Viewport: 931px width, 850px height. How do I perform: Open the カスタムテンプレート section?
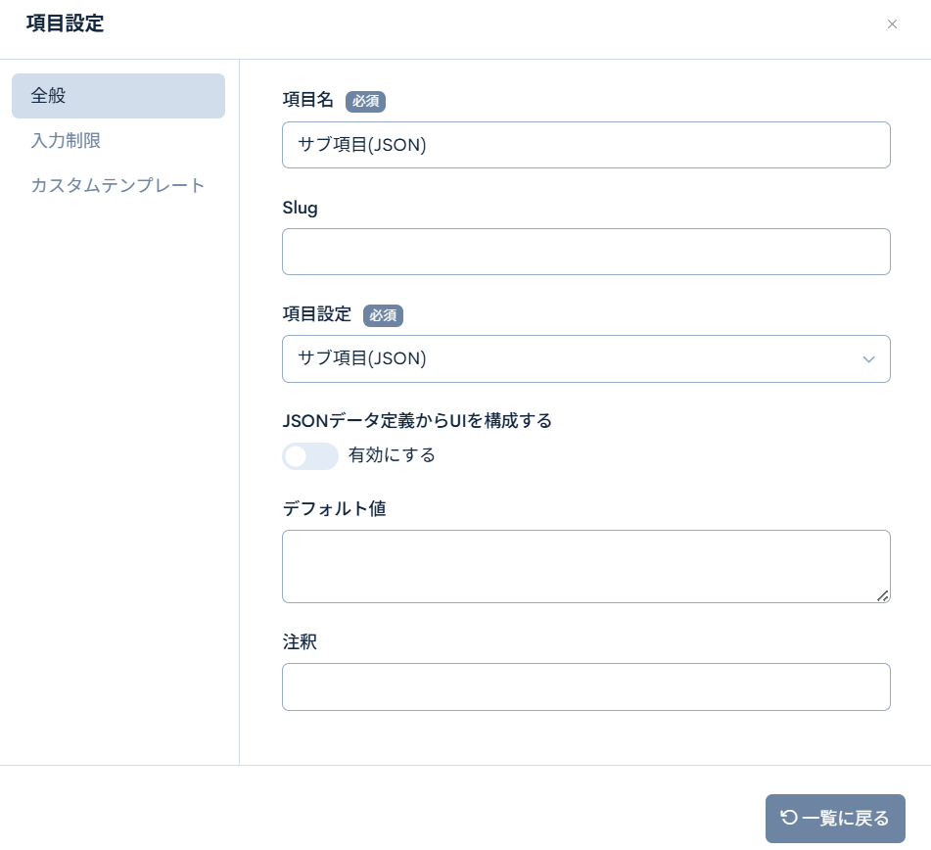click(117, 185)
